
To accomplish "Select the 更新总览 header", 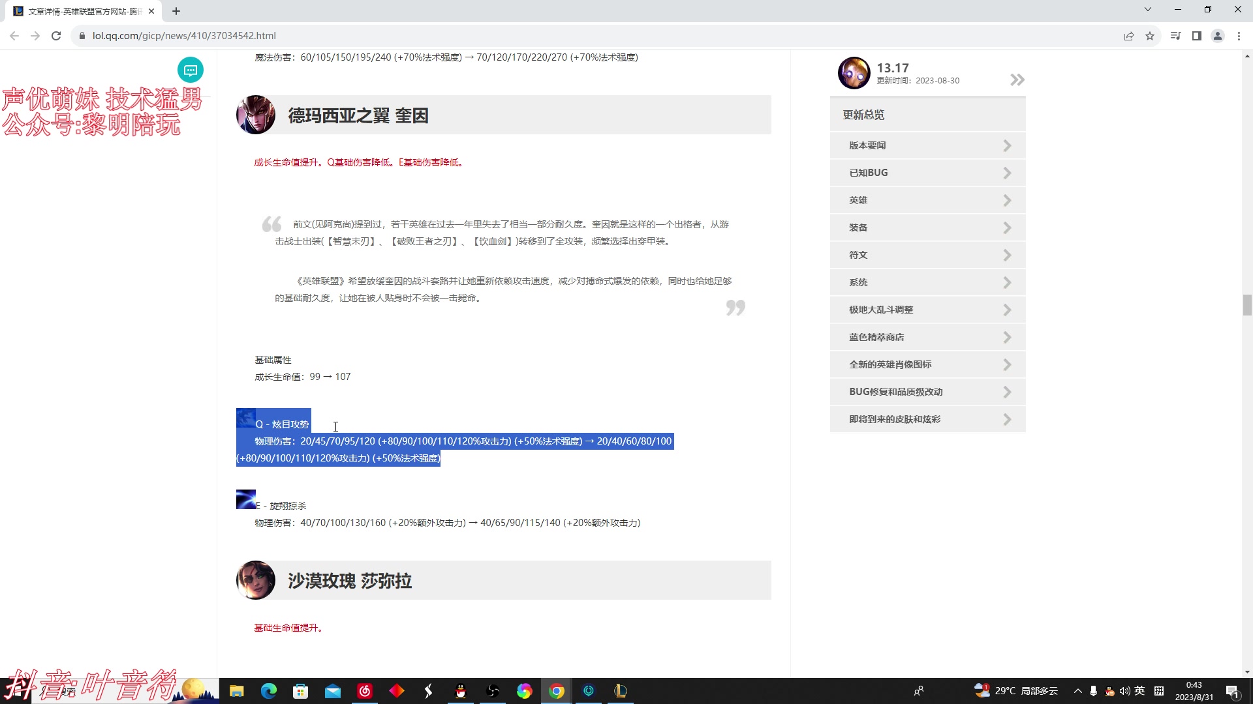I will 927,115.
